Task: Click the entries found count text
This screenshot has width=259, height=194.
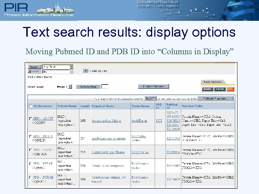Action: click(40, 77)
